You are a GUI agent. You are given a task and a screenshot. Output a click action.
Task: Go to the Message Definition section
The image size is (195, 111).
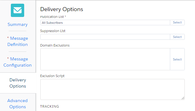click(18, 41)
